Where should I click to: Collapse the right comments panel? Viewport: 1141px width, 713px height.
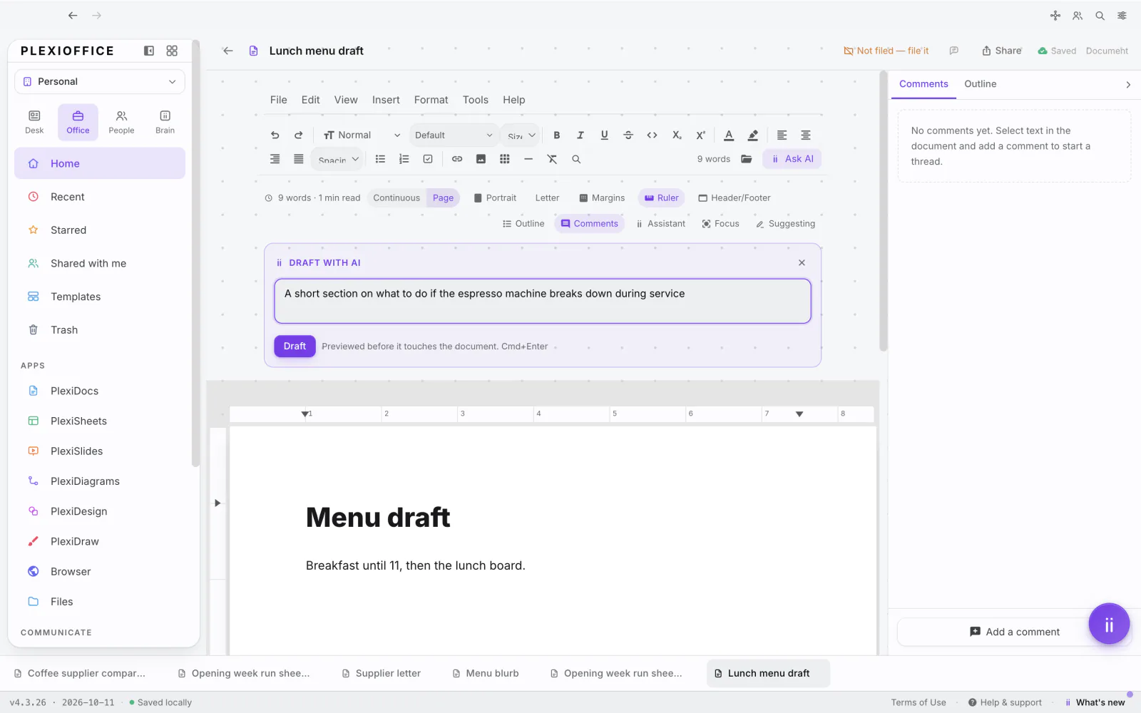click(x=1128, y=85)
